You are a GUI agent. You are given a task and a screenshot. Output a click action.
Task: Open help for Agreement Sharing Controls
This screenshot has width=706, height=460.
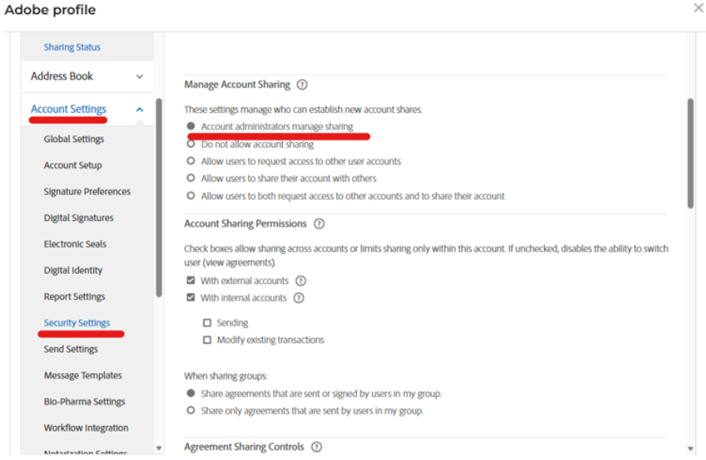click(316, 447)
